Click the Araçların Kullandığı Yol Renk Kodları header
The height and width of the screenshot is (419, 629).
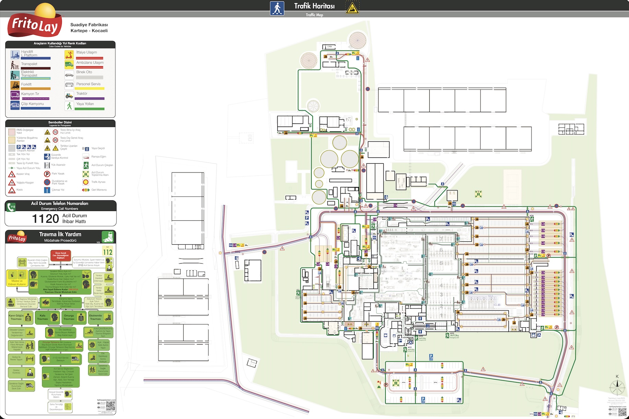click(60, 44)
